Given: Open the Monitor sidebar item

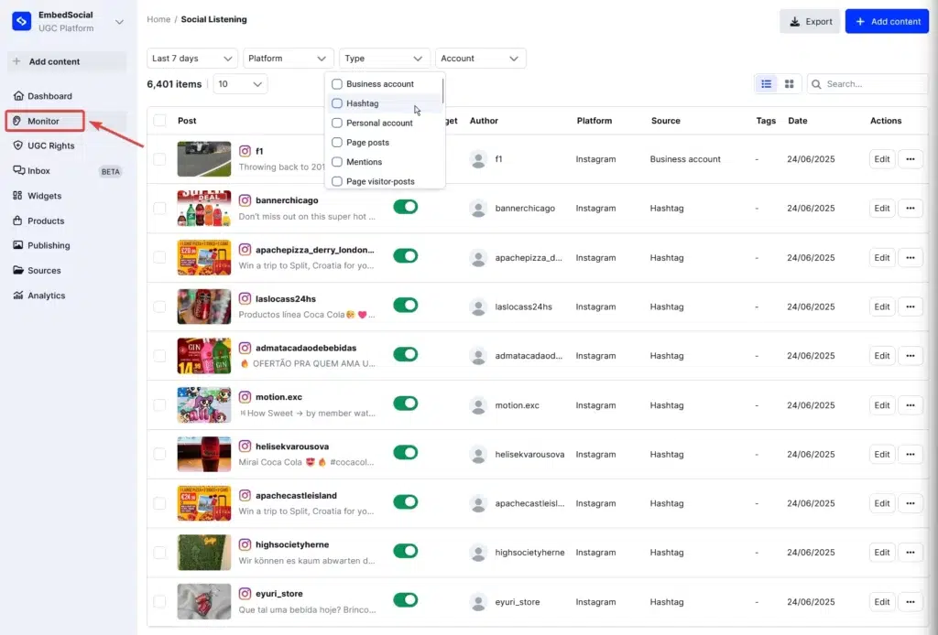Looking at the screenshot, I should (x=44, y=121).
